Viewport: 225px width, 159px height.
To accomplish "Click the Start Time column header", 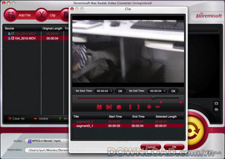I will point(115,117).
